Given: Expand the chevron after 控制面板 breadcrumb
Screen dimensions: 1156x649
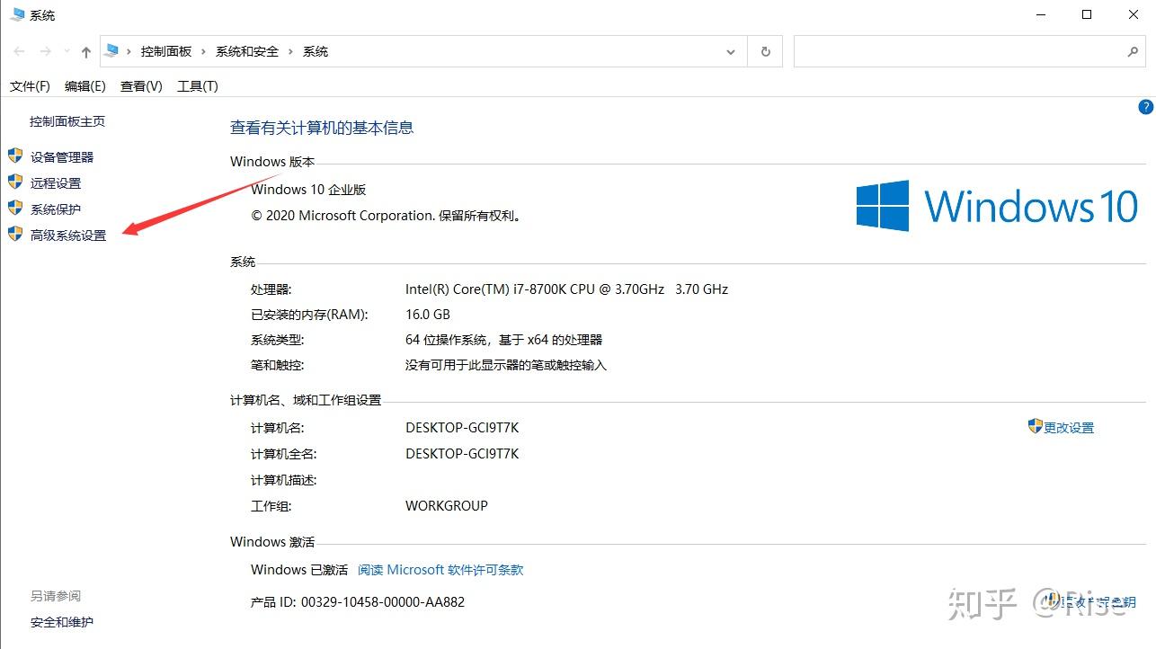Looking at the screenshot, I should click(204, 52).
